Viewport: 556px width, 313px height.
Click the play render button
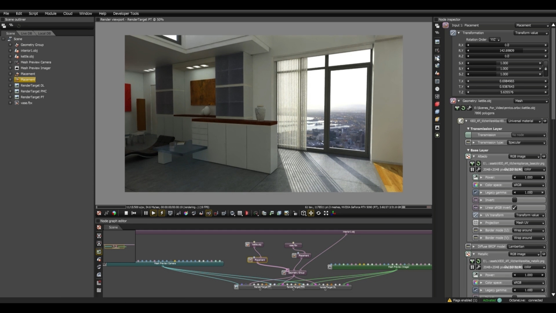(x=153, y=213)
